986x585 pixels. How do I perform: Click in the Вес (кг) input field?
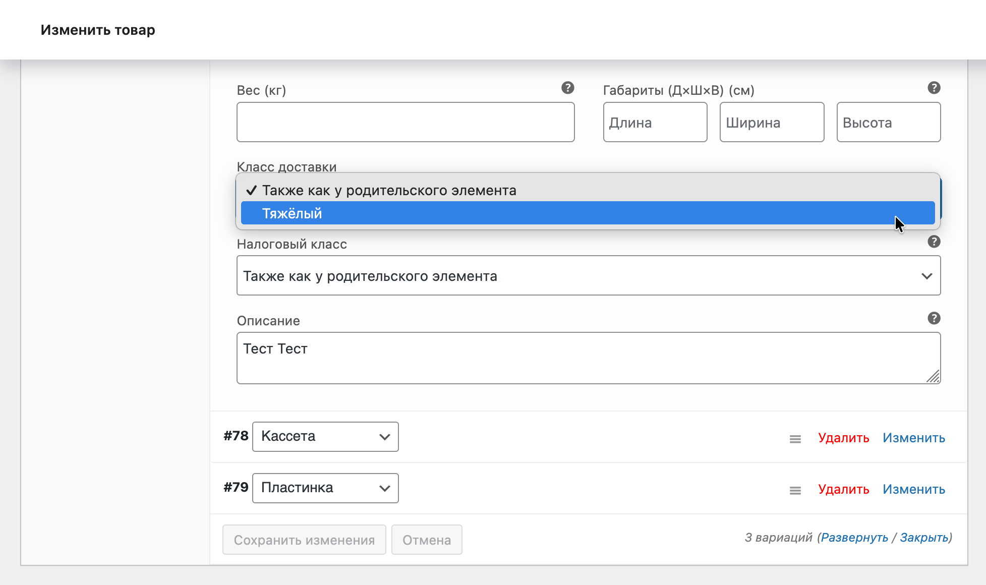[405, 123]
